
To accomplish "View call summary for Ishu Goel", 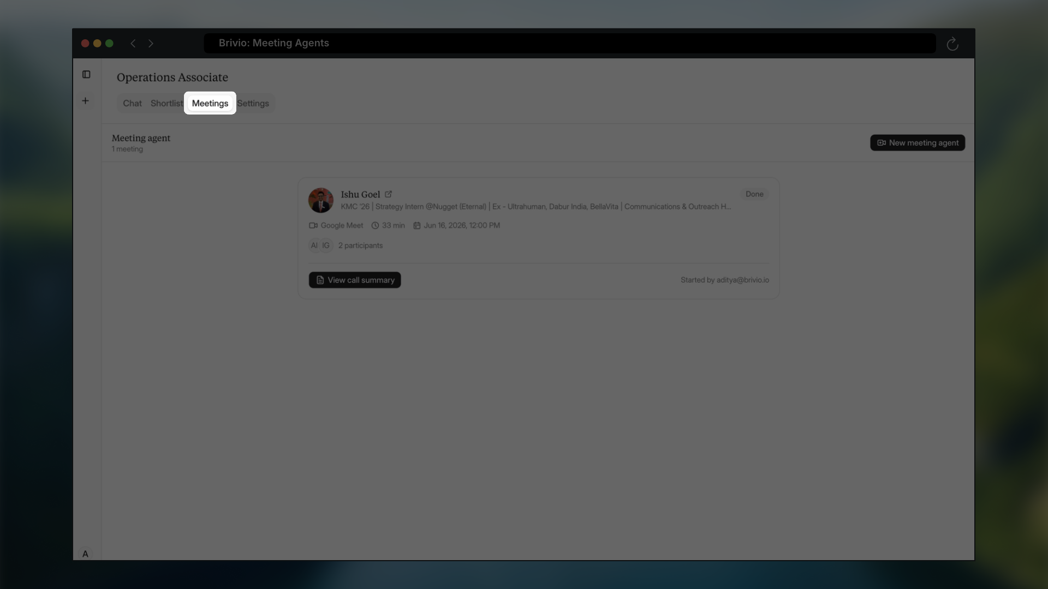I will (355, 280).
